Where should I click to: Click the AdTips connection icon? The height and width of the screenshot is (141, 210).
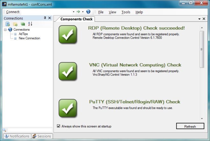(x=15, y=34)
